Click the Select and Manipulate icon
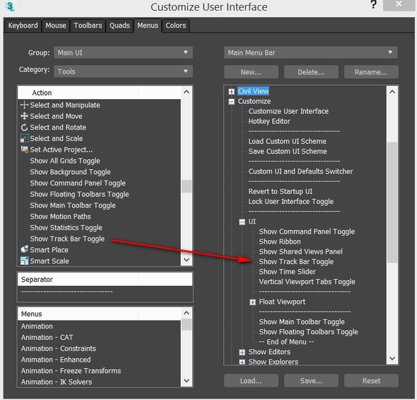 [x=24, y=105]
